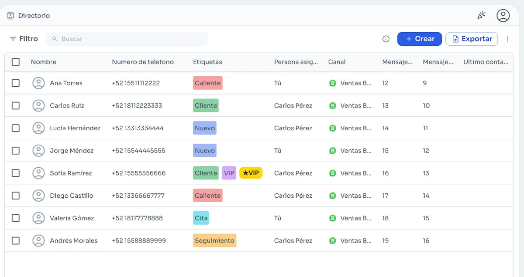Check the Sofía Ramírez row checkbox
This screenshot has width=524, height=277.
coord(16,173)
